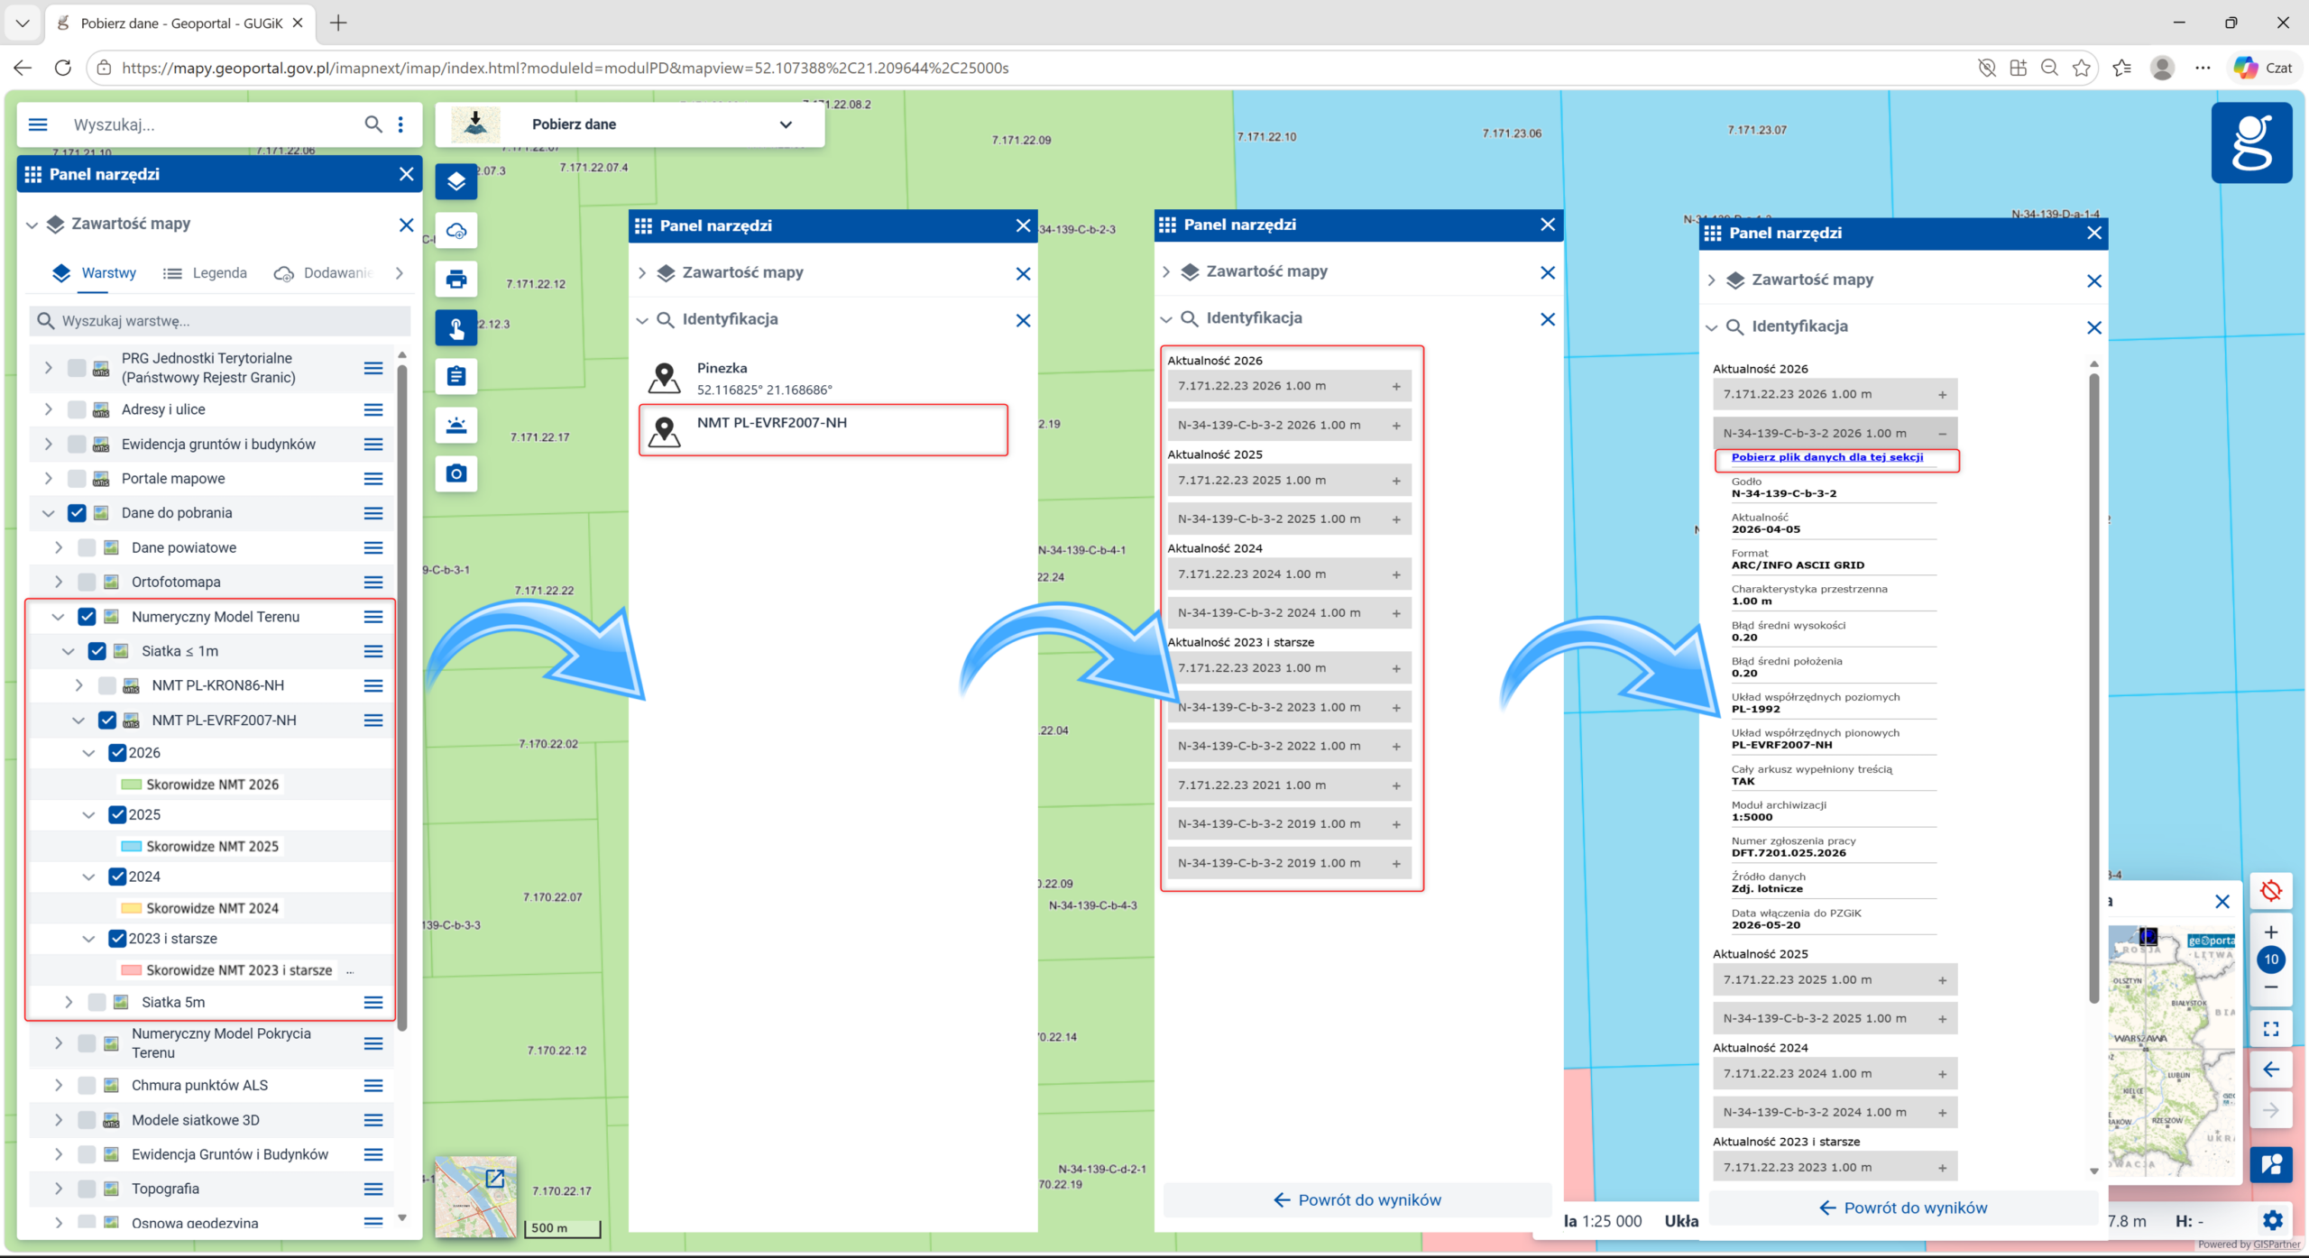Open the Pobierz dane dropdown
2309x1258 pixels.
(x=630, y=124)
